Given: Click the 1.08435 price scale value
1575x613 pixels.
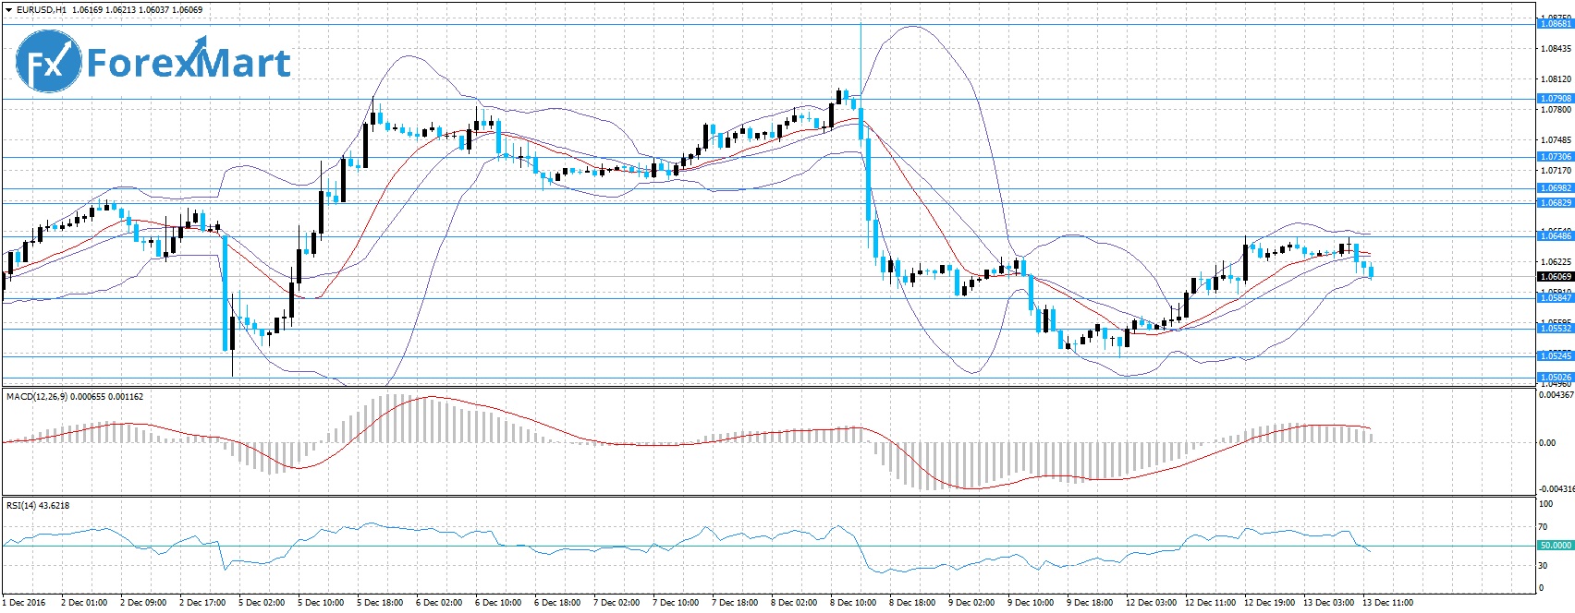Looking at the screenshot, I should (1557, 50).
